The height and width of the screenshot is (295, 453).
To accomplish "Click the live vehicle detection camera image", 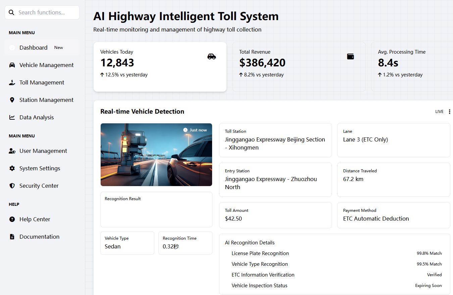I will coord(156,155).
